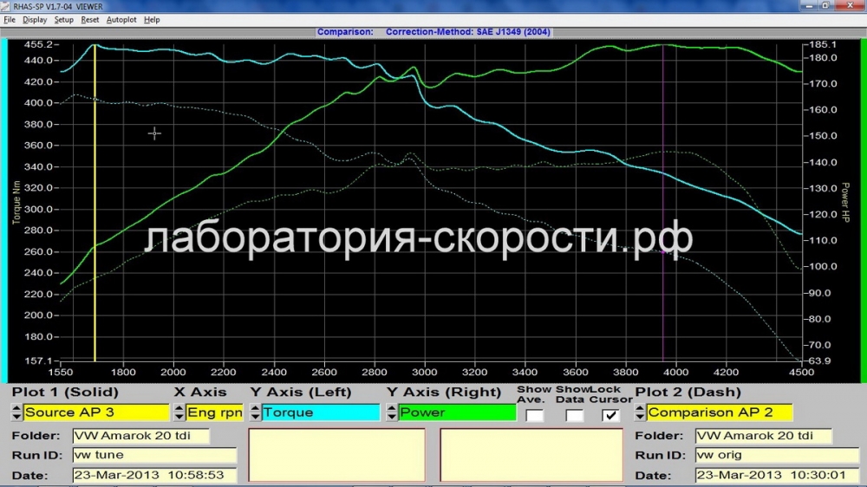Click the RHAS-SP app icon in title bar
This screenshot has height=487, width=867.
6,6
